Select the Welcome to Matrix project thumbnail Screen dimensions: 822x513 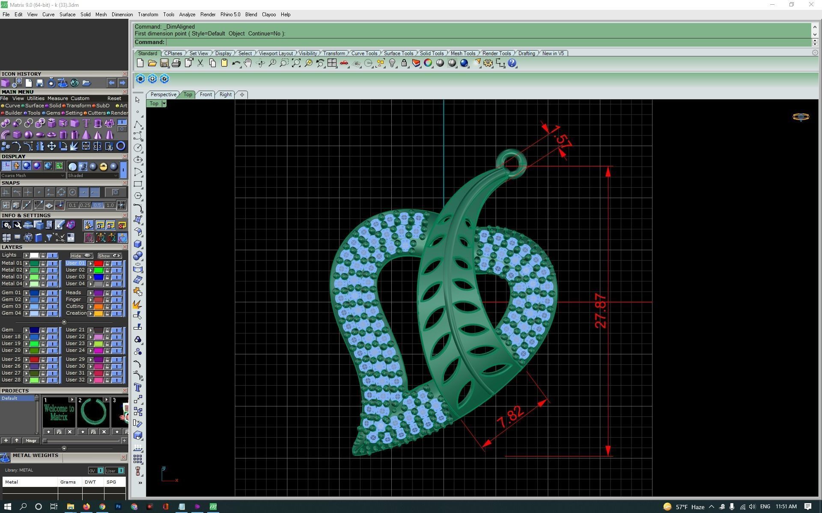tap(59, 413)
